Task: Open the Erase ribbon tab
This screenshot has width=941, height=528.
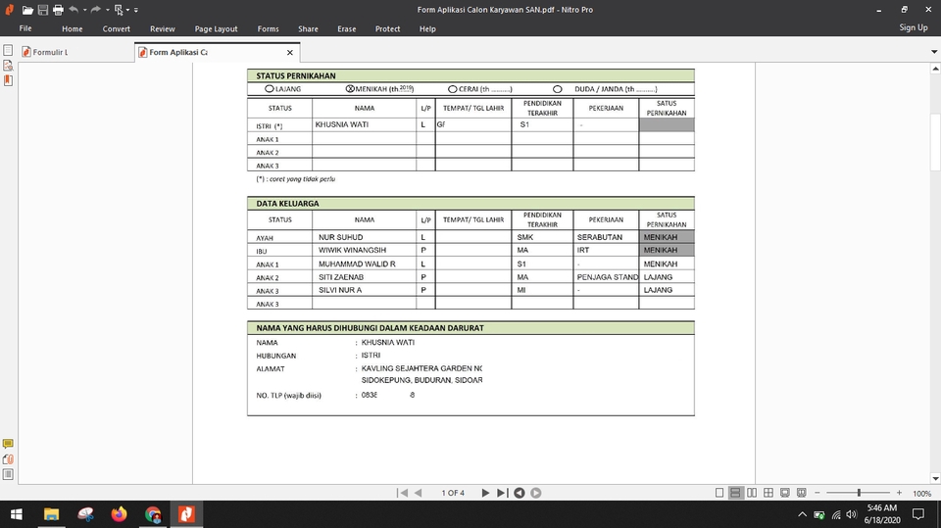Action: (x=346, y=28)
